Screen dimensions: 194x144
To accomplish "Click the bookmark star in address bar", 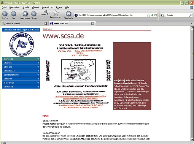I will pos(148,15).
